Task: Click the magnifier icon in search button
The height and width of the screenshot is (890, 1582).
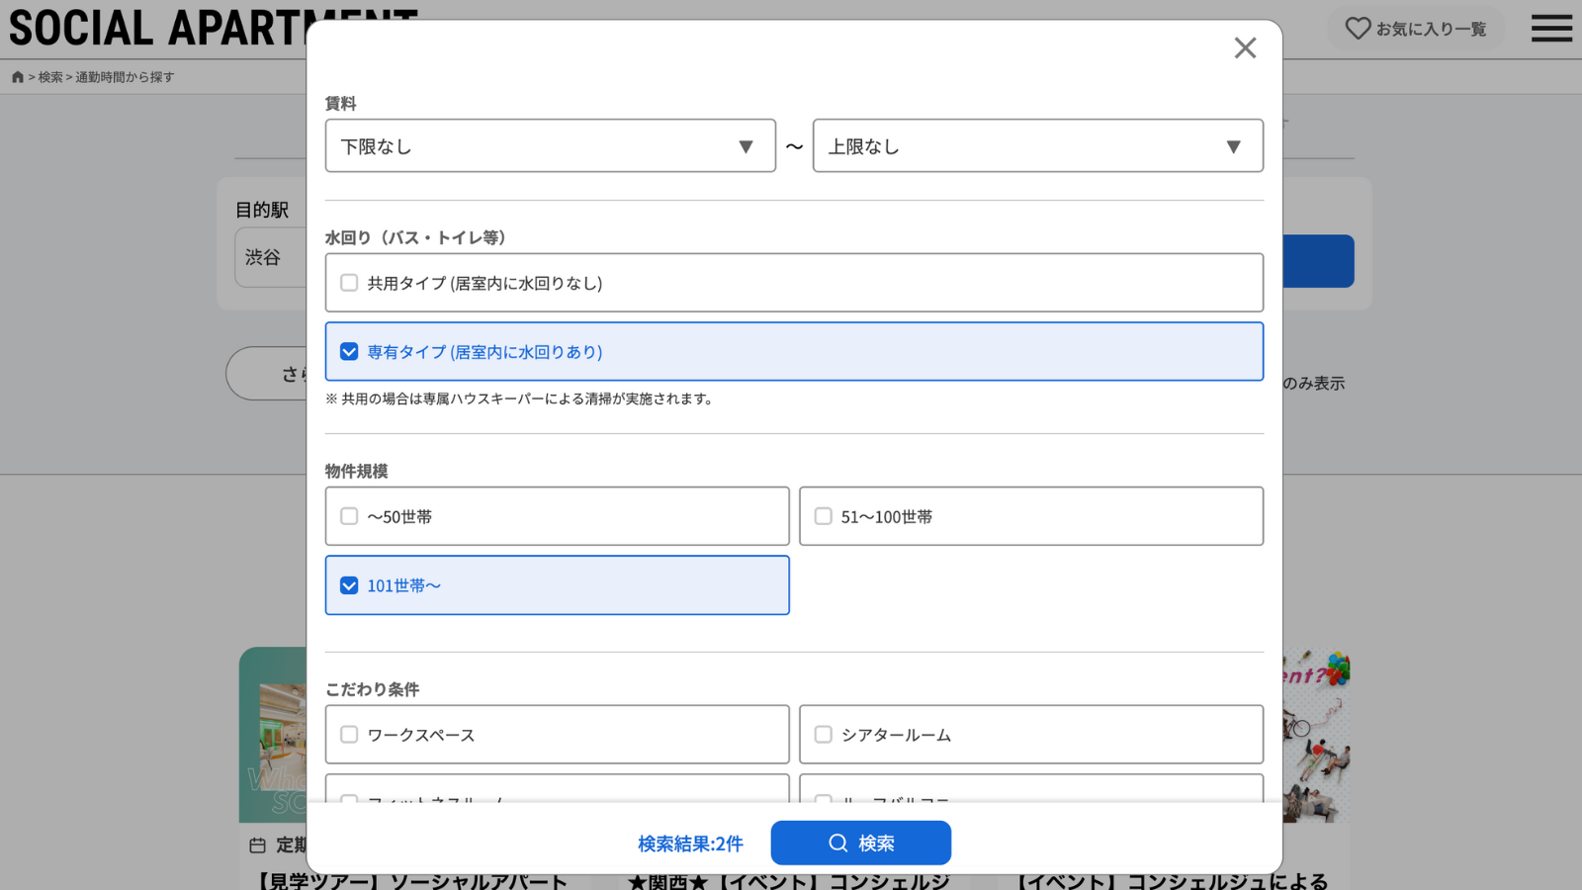Action: [x=838, y=844]
